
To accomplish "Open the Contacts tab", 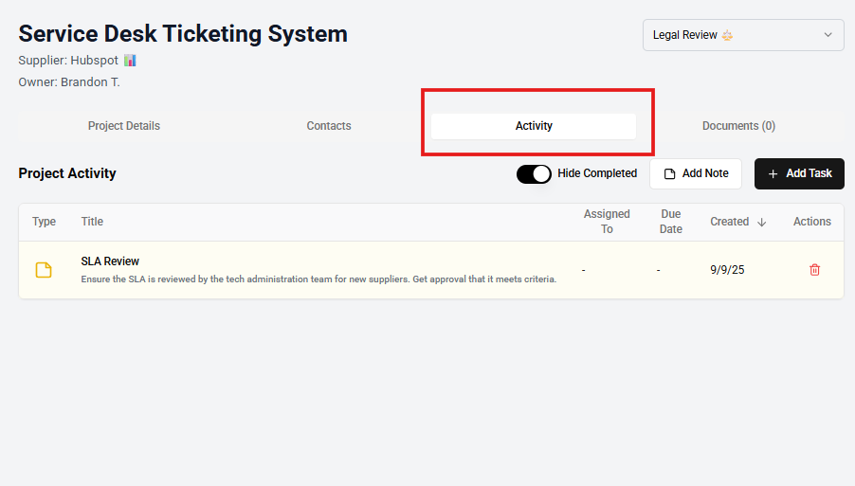I will coord(329,126).
